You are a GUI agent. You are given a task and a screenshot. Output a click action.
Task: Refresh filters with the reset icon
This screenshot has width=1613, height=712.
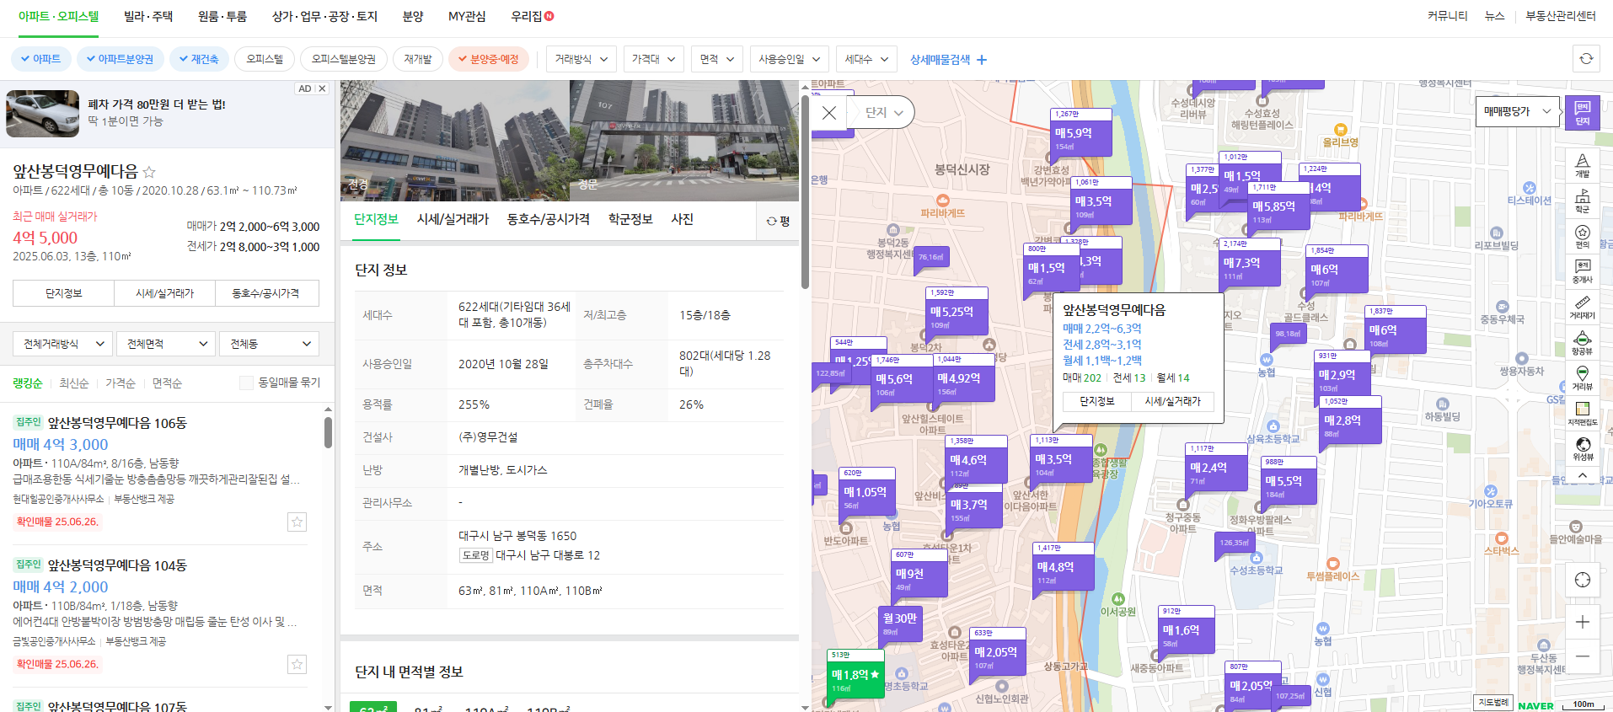tap(1586, 59)
